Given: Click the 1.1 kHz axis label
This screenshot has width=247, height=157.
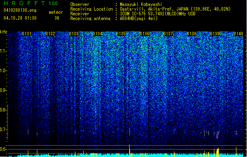Looking at the screenshot, I should 4,51.
